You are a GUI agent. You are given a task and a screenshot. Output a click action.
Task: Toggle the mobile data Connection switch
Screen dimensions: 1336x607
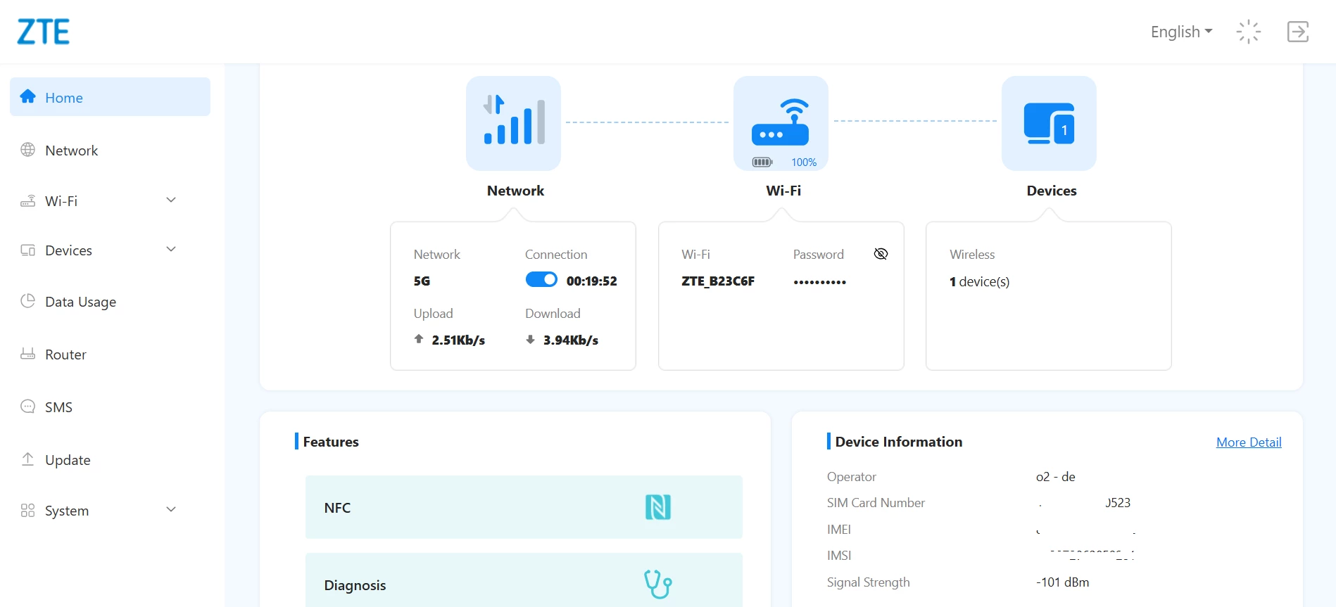541,280
